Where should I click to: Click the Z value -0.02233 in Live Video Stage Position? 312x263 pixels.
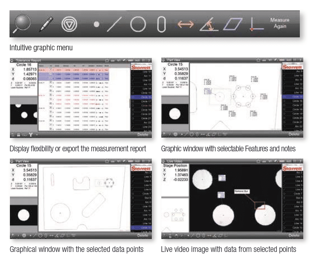pyautogui.click(x=180, y=180)
